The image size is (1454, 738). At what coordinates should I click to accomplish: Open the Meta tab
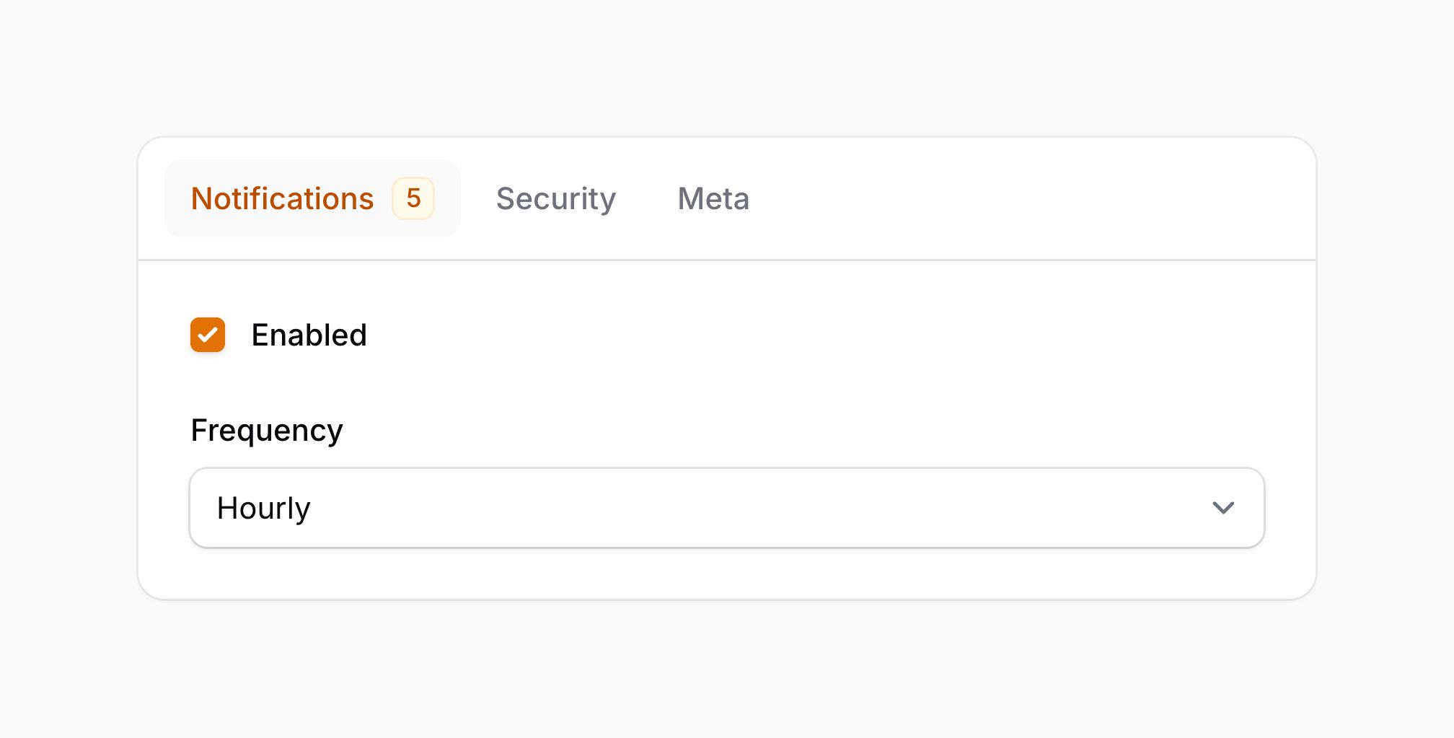pos(713,198)
